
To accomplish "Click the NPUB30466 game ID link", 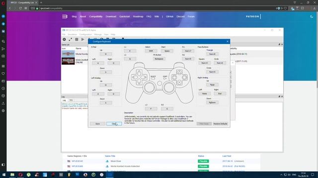I will tap(78, 166).
